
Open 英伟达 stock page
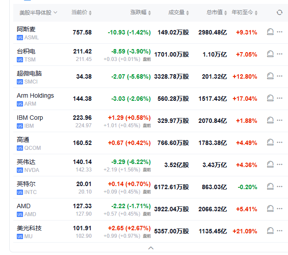click(x=26, y=162)
